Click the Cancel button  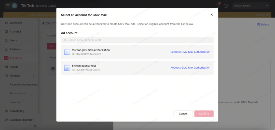183,114
